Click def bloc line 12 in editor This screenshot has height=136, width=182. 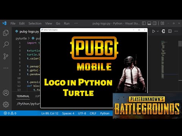33,86
